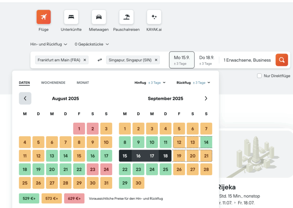Select the Flüge airplane icon

click(44, 17)
